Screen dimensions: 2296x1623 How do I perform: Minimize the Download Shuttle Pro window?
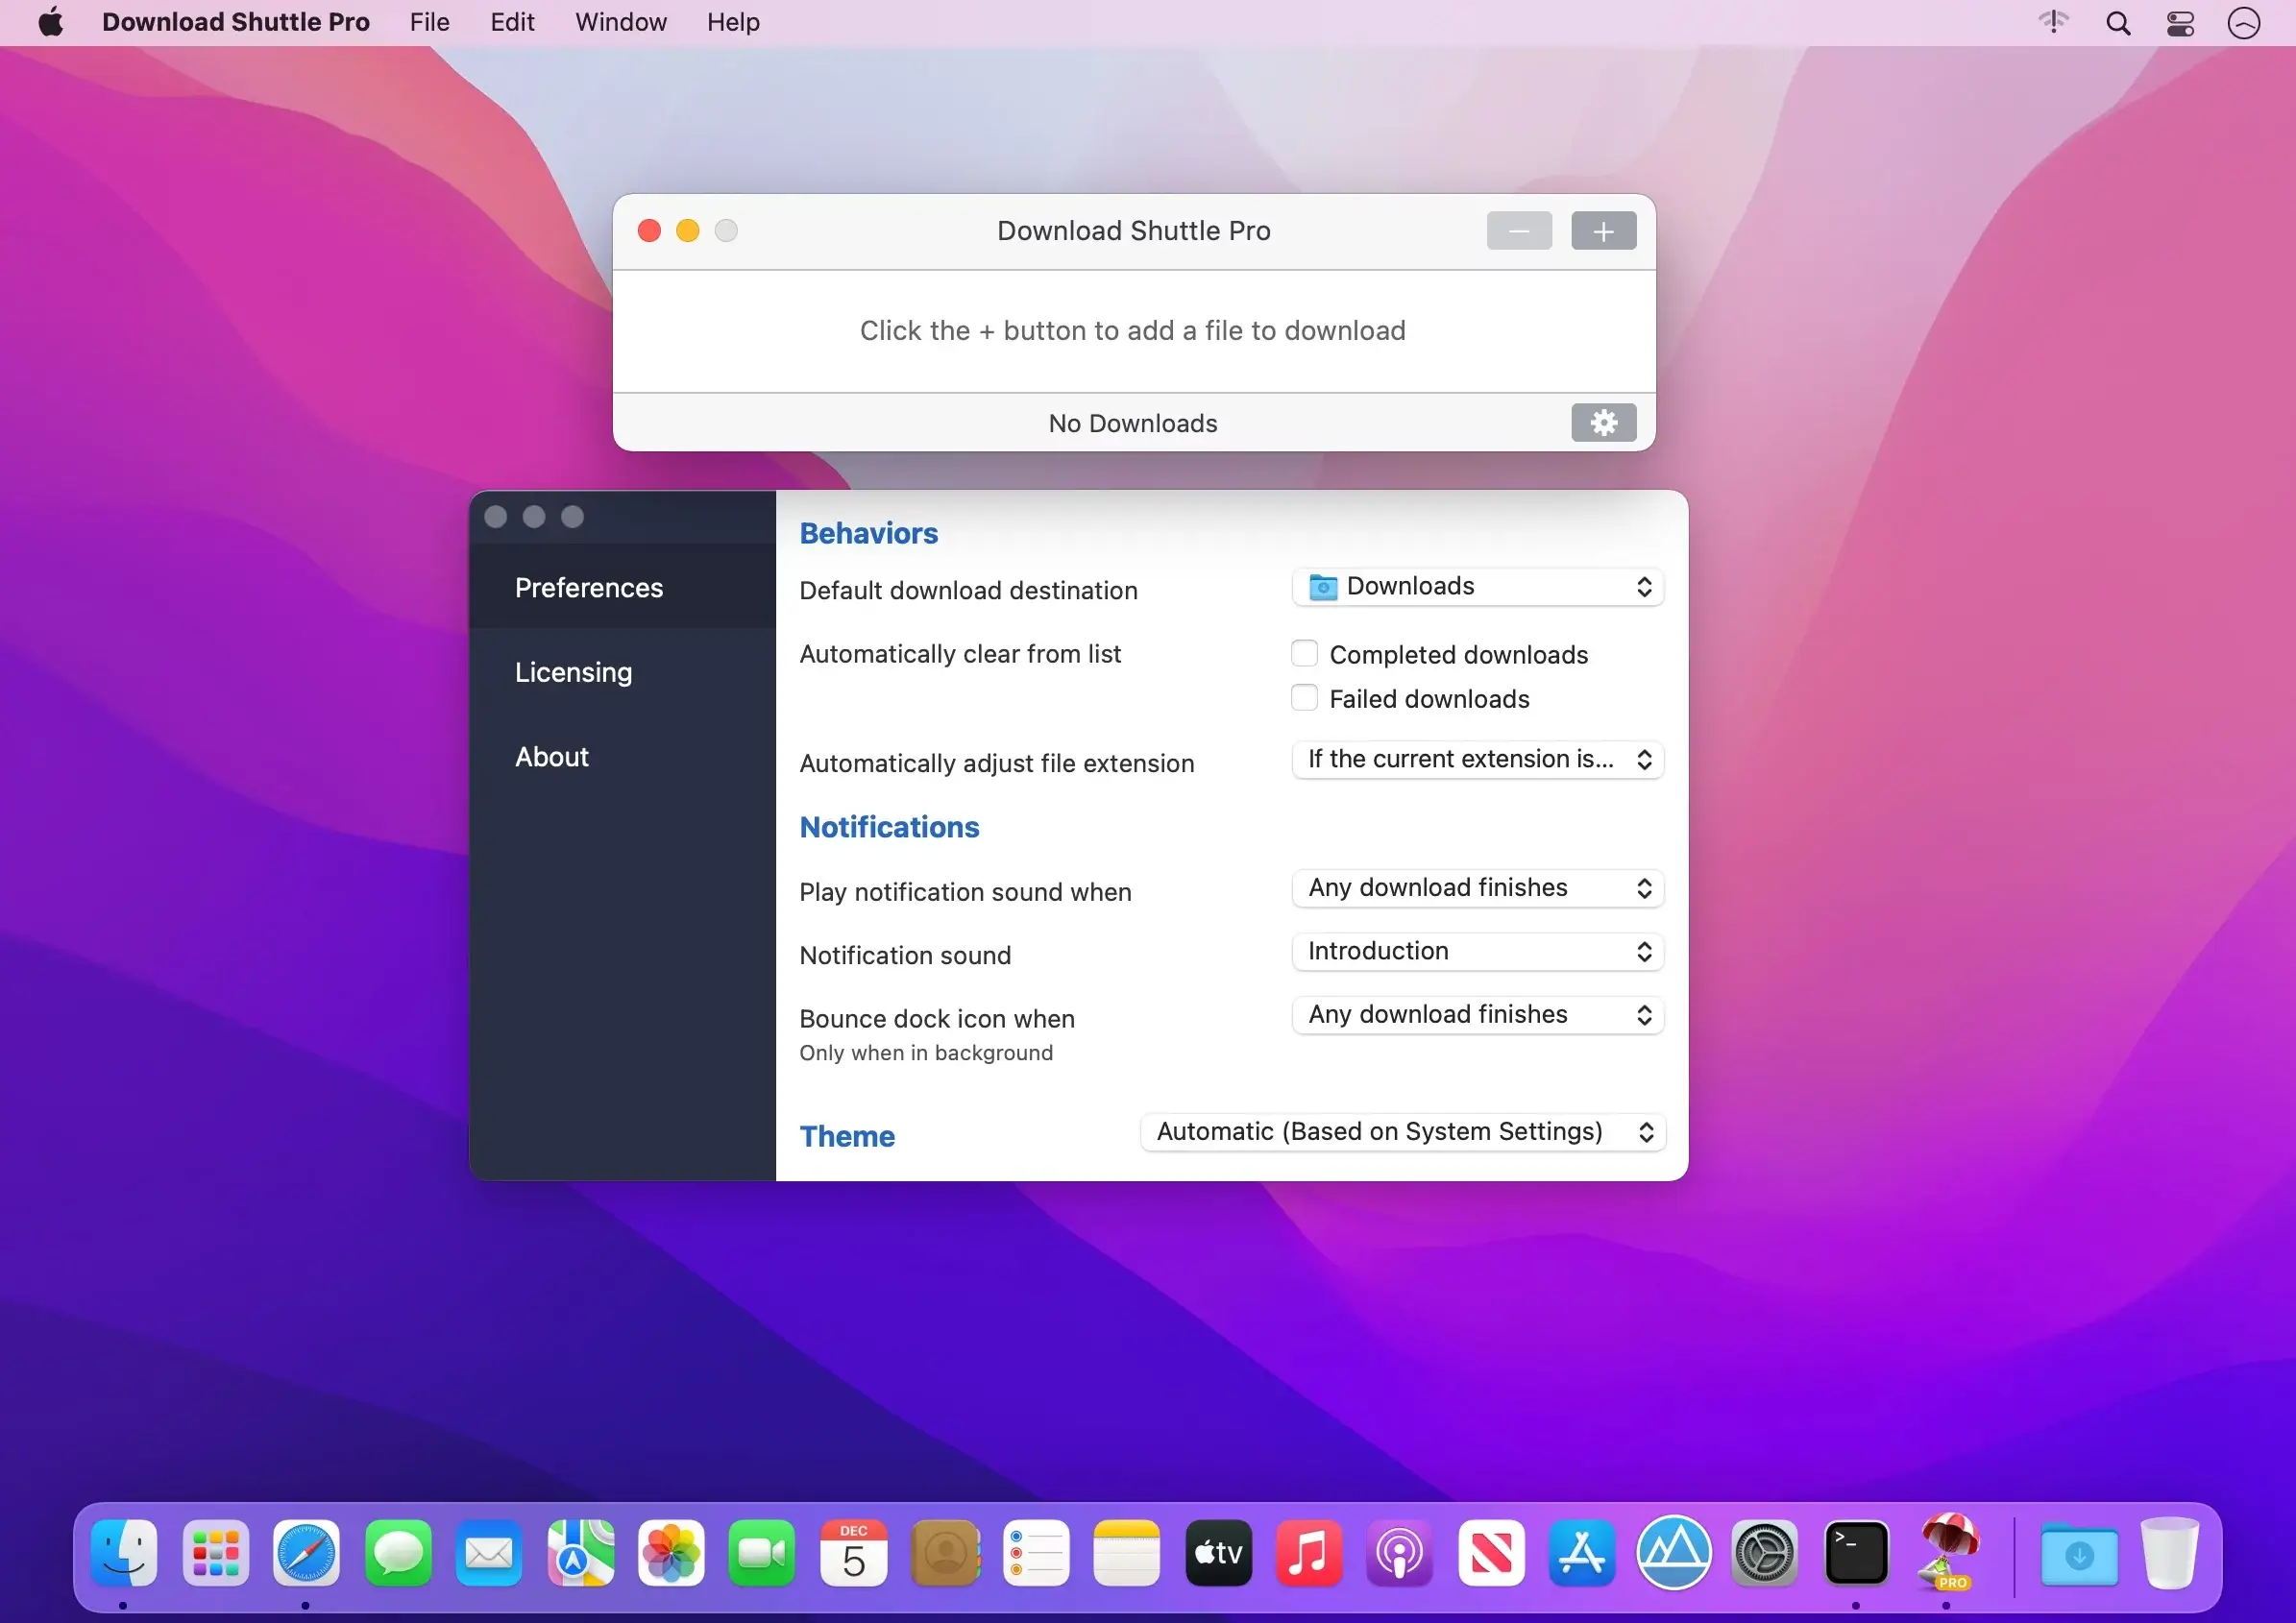pos(687,230)
